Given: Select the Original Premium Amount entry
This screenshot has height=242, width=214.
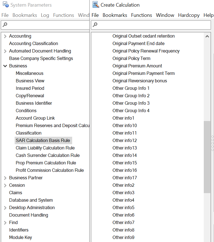Looking at the screenshot, I should (x=137, y=66).
